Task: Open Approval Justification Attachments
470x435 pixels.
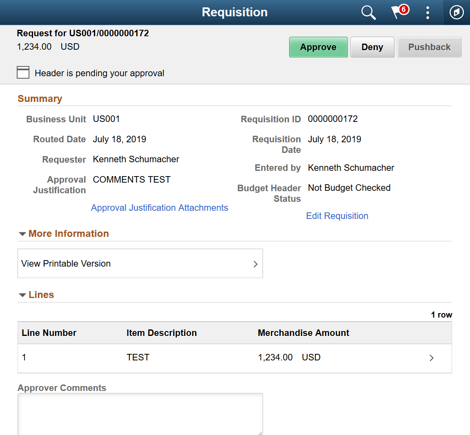Action: coord(159,208)
